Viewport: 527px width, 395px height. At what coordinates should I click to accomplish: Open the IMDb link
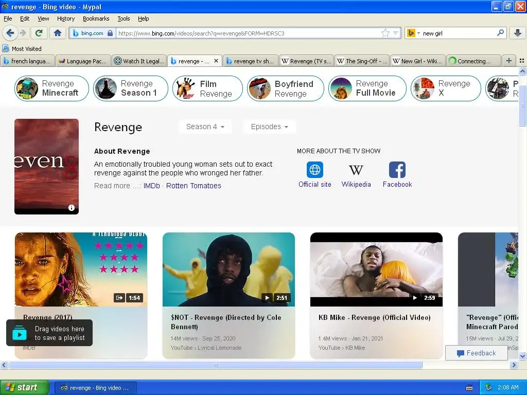(x=152, y=186)
